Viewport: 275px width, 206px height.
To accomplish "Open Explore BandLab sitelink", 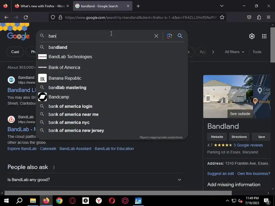I will click(x=22, y=149).
